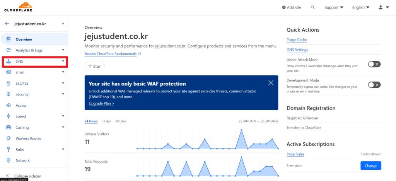Click the Purge Cache link

point(297,40)
